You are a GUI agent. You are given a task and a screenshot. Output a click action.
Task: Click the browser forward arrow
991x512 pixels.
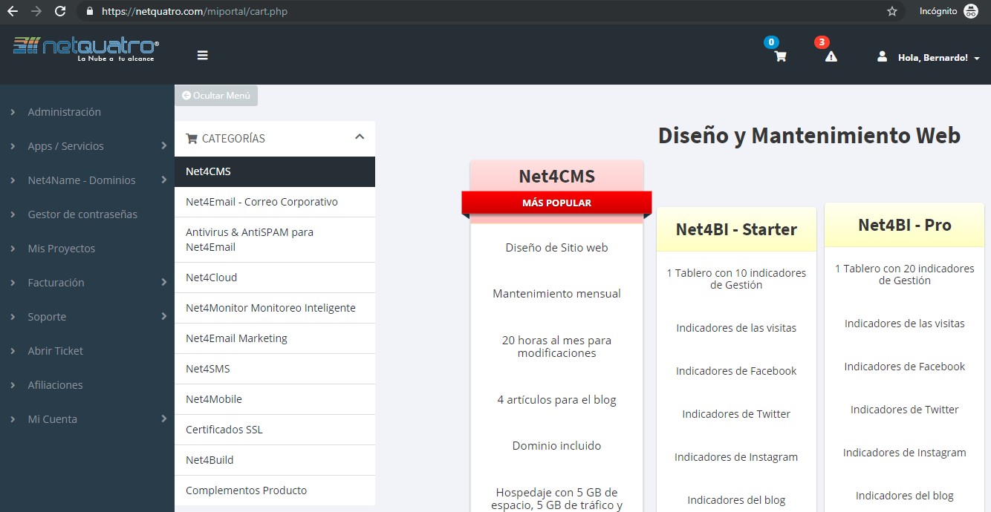click(36, 11)
